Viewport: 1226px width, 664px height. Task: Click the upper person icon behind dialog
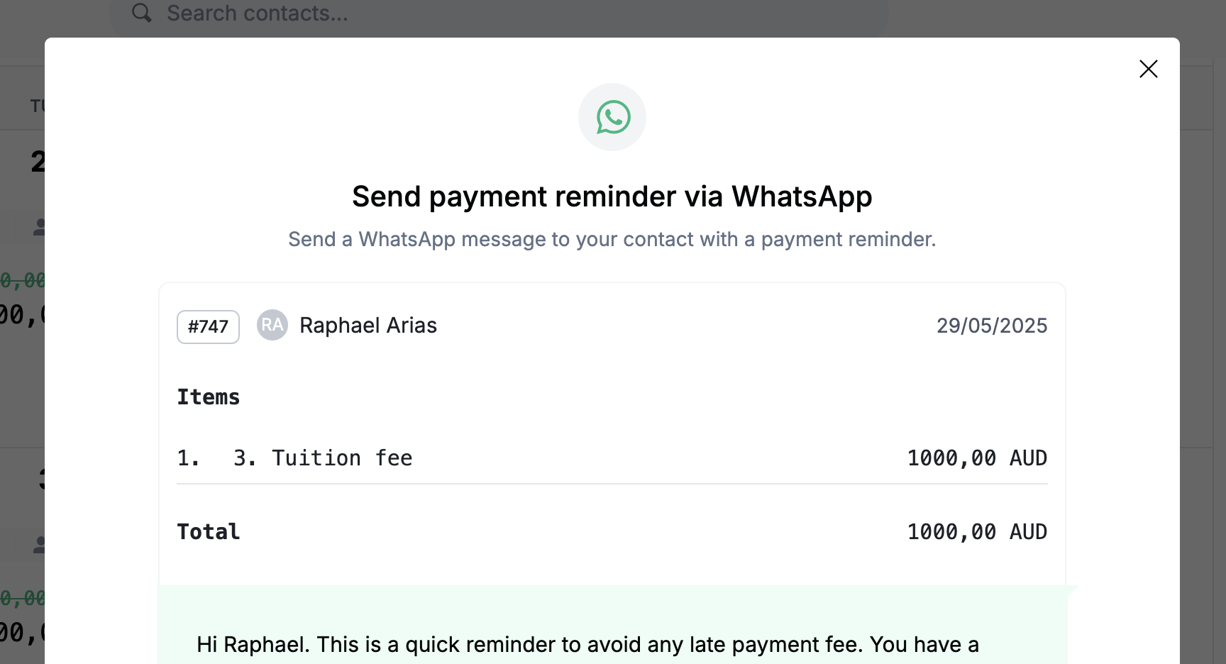click(x=40, y=227)
